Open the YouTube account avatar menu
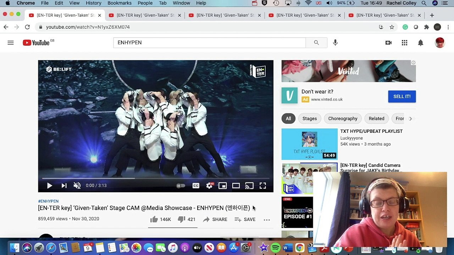This screenshot has width=454, height=255. click(440, 43)
